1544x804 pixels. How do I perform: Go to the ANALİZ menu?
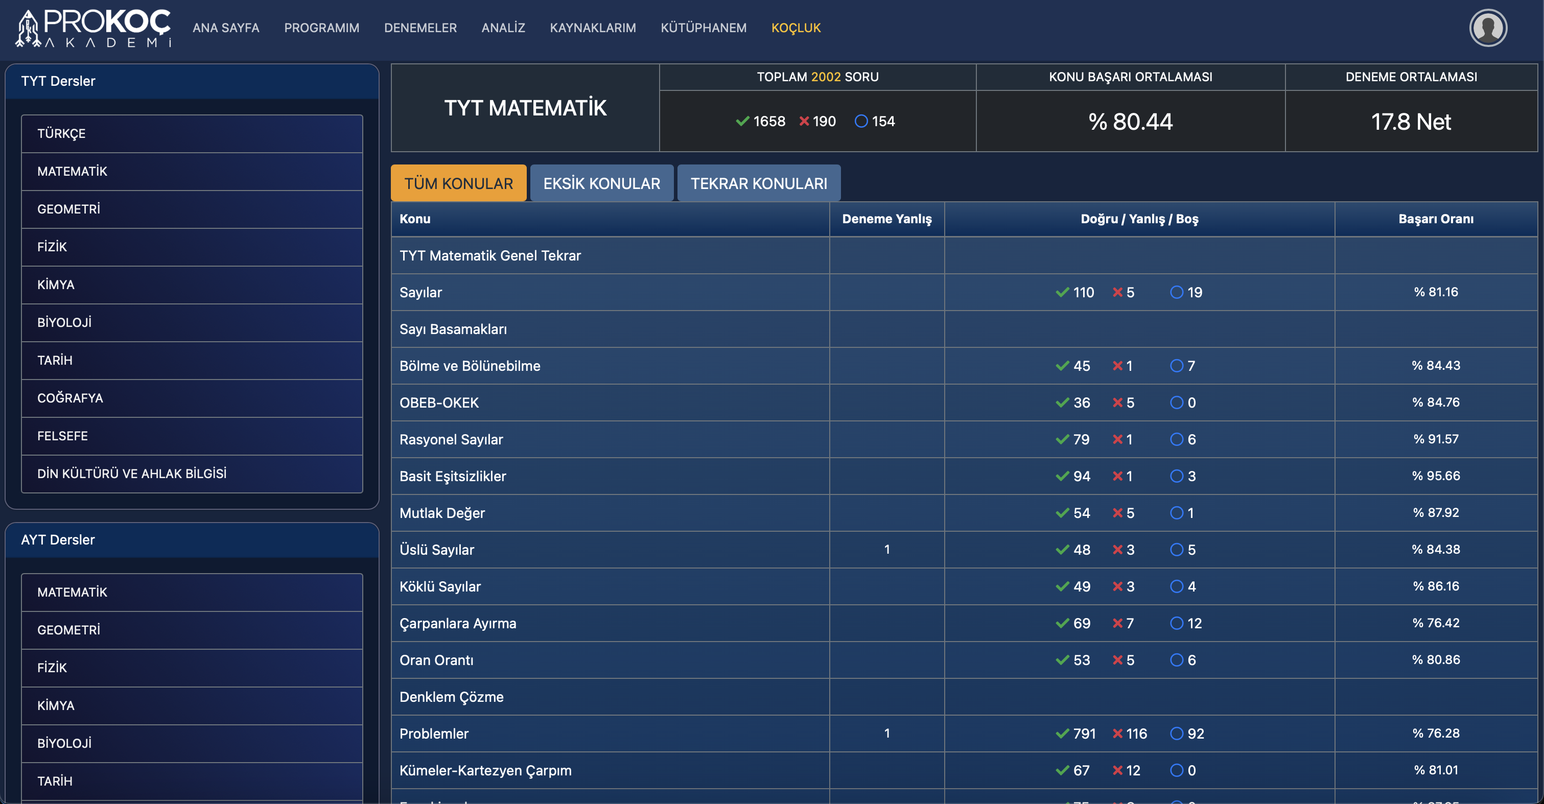coord(503,28)
